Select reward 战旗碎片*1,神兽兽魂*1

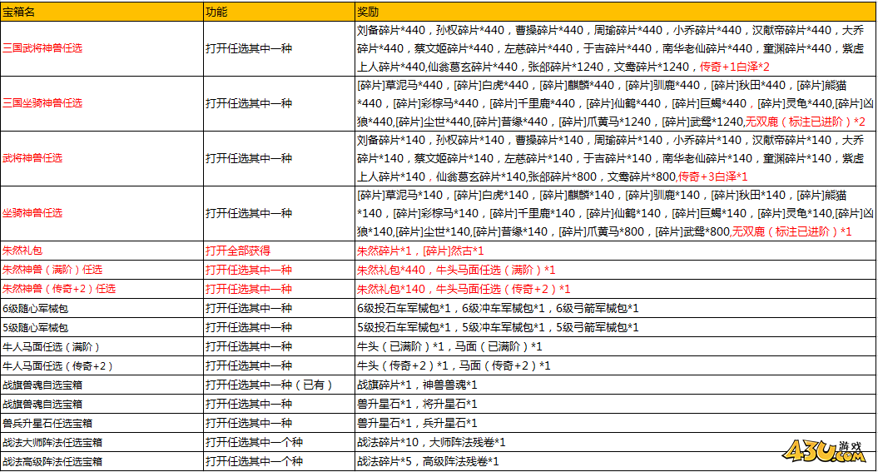pos(417,385)
